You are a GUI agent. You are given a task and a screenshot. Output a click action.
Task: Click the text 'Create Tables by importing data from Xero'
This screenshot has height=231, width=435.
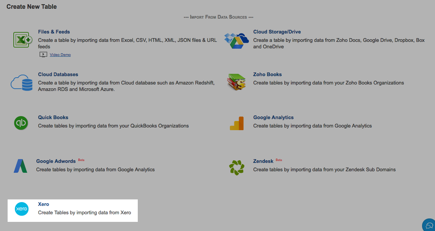84,213
